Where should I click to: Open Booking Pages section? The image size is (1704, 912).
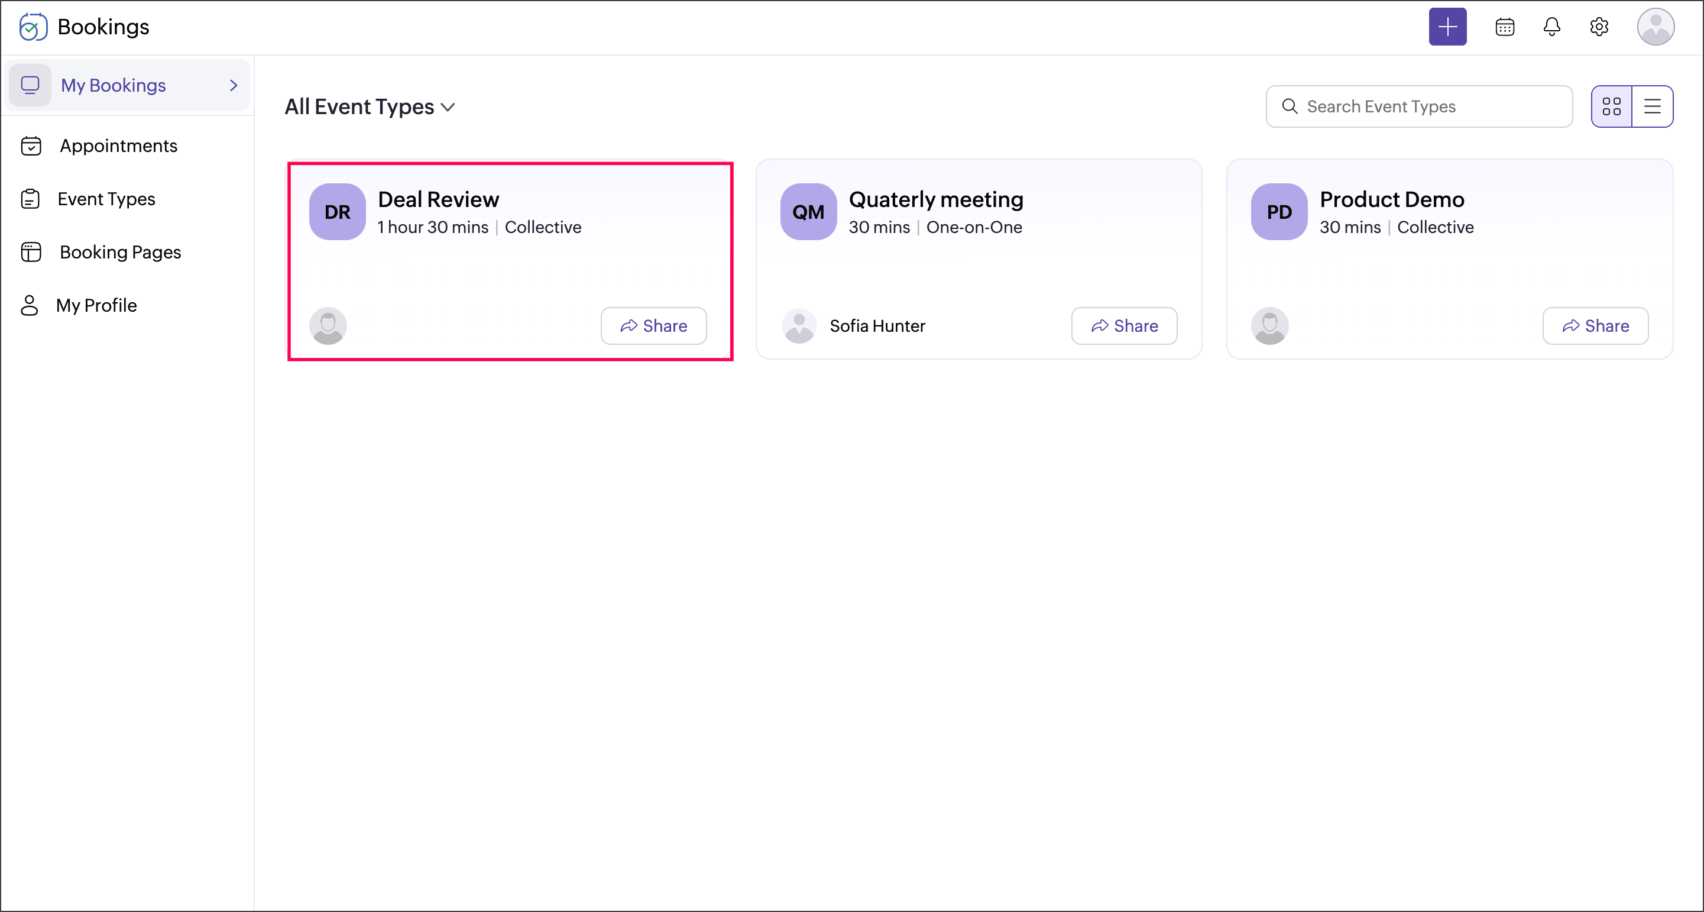pos(120,252)
